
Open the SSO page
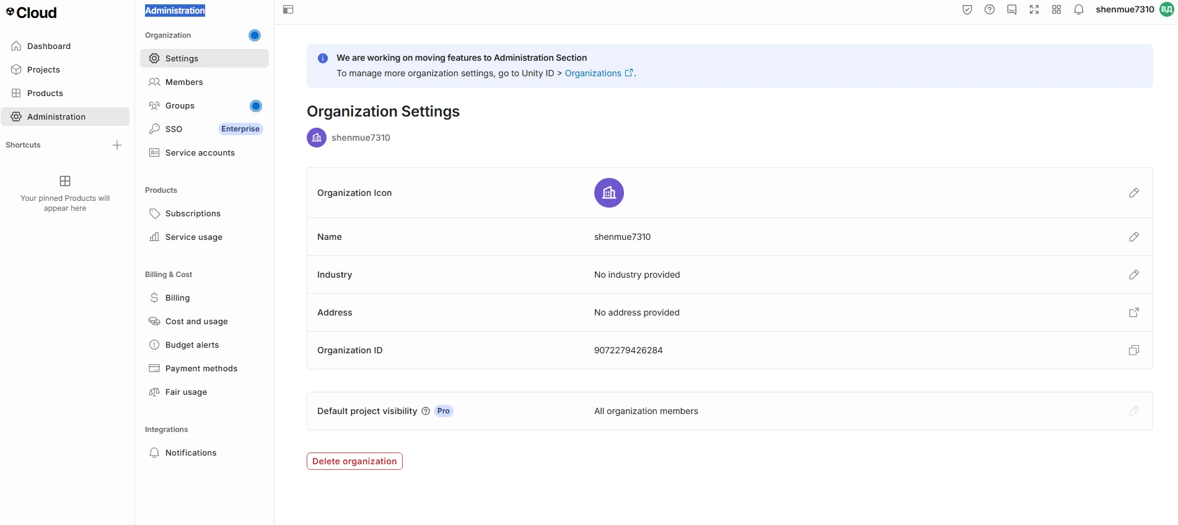(204, 129)
